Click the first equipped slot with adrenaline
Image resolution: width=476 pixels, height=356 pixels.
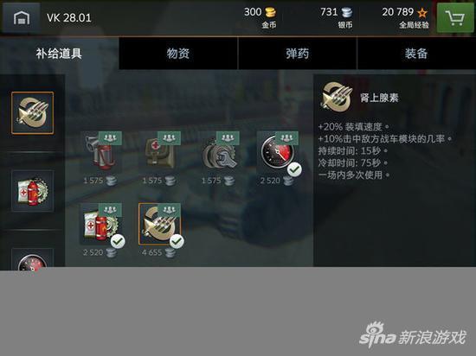[33, 112]
